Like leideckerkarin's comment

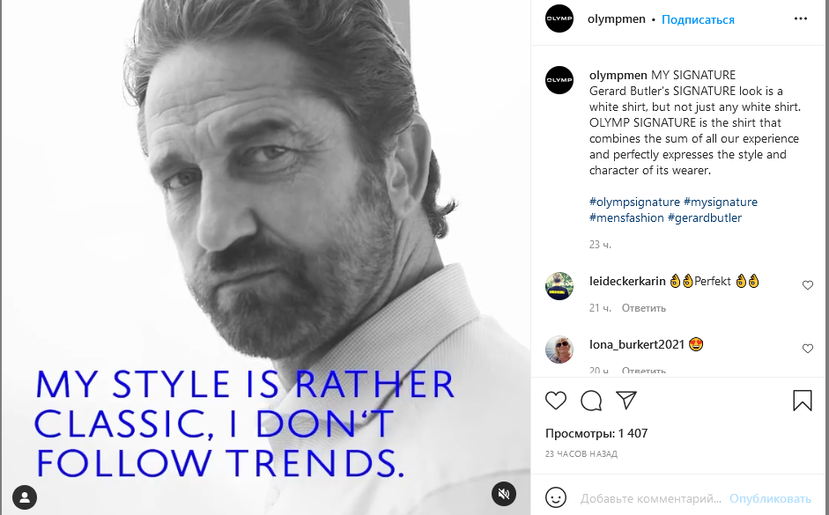pyautogui.click(x=808, y=285)
